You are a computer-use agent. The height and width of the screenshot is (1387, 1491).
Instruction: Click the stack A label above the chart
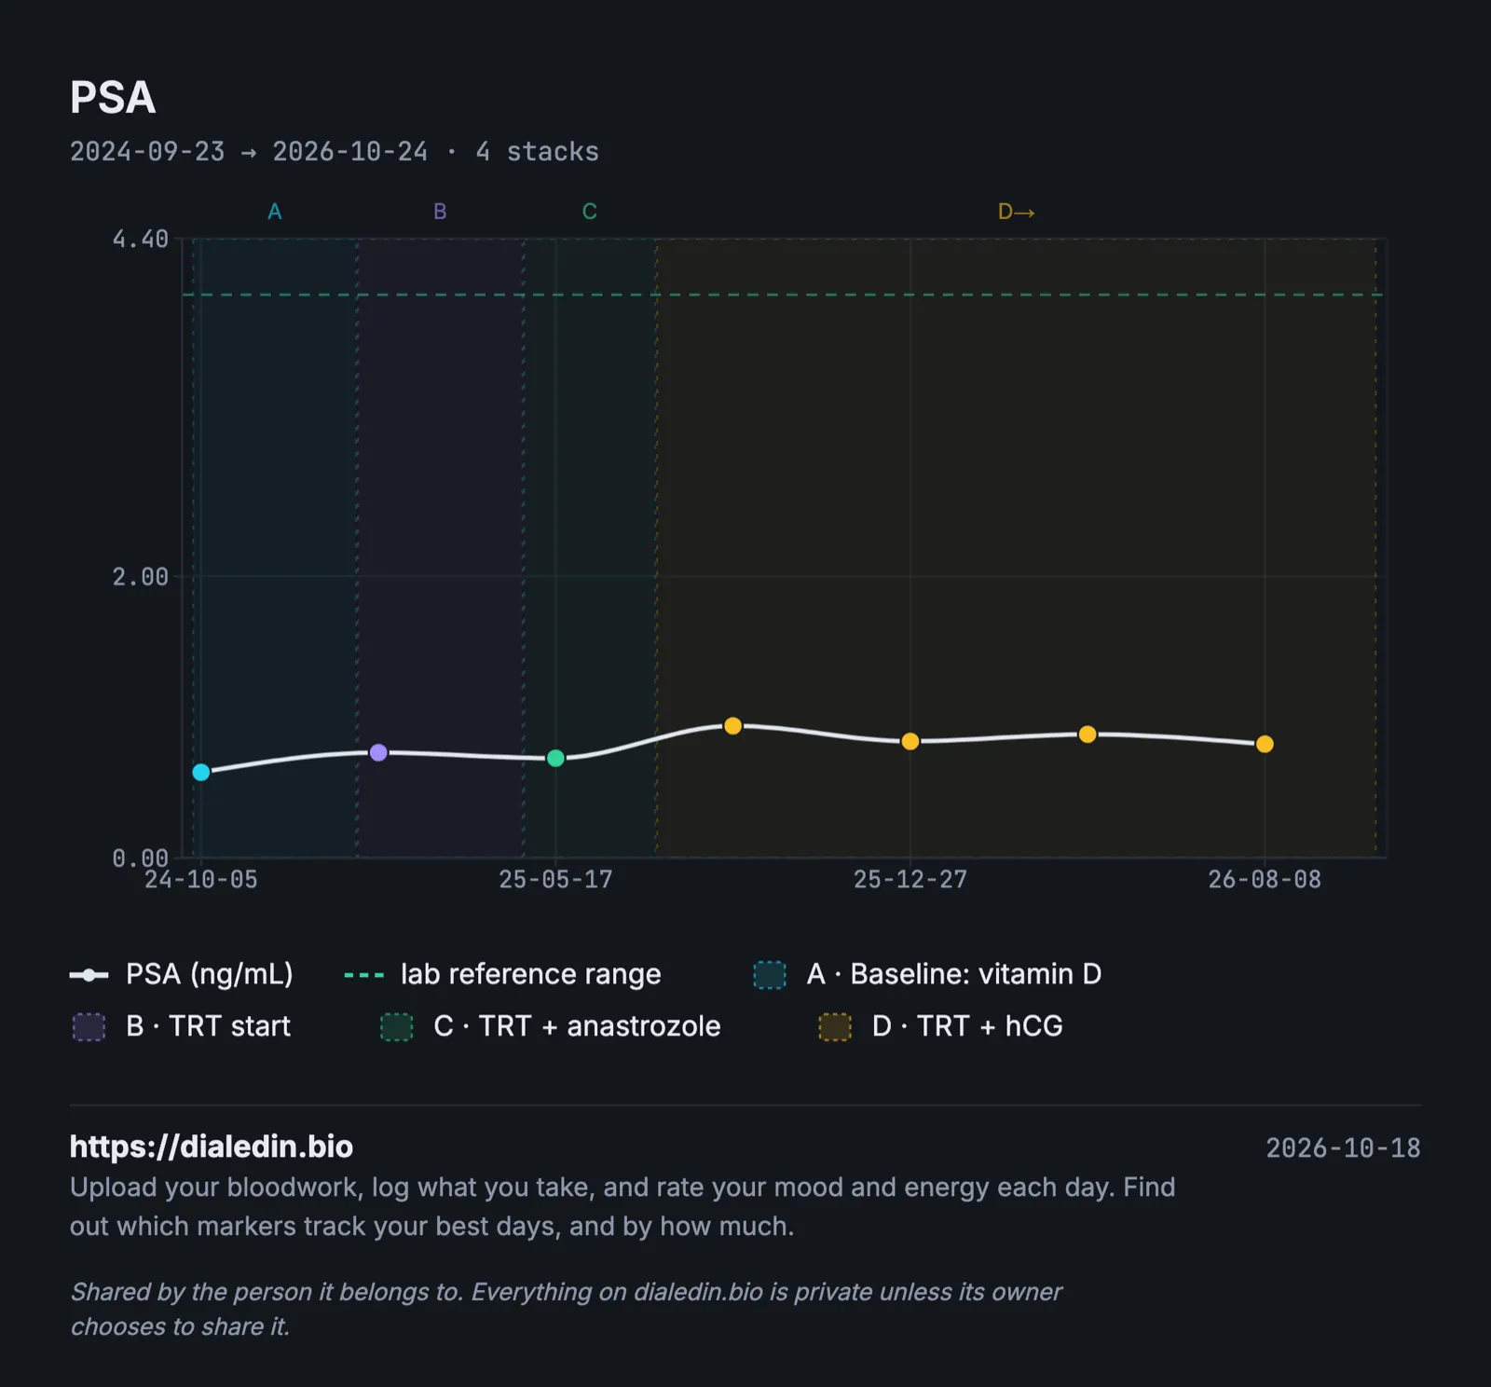click(x=275, y=212)
